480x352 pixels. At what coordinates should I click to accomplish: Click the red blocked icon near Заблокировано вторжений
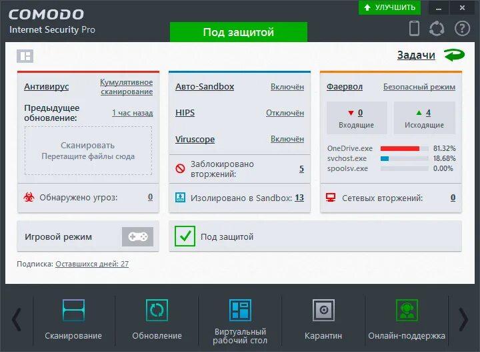coord(180,168)
